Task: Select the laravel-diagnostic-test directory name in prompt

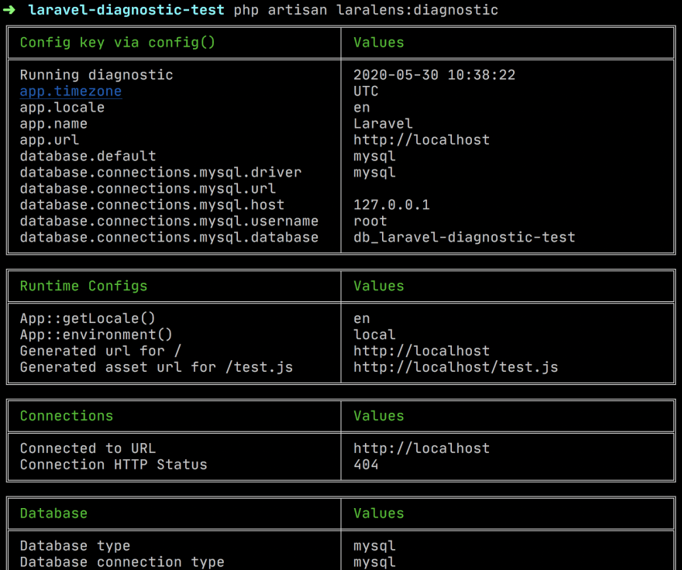Action: [x=126, y=9]
